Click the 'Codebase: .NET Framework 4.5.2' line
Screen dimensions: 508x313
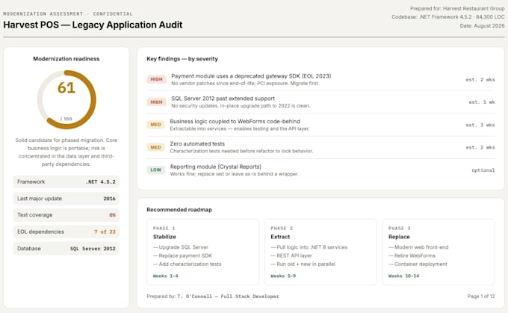[x=447, y=17]
